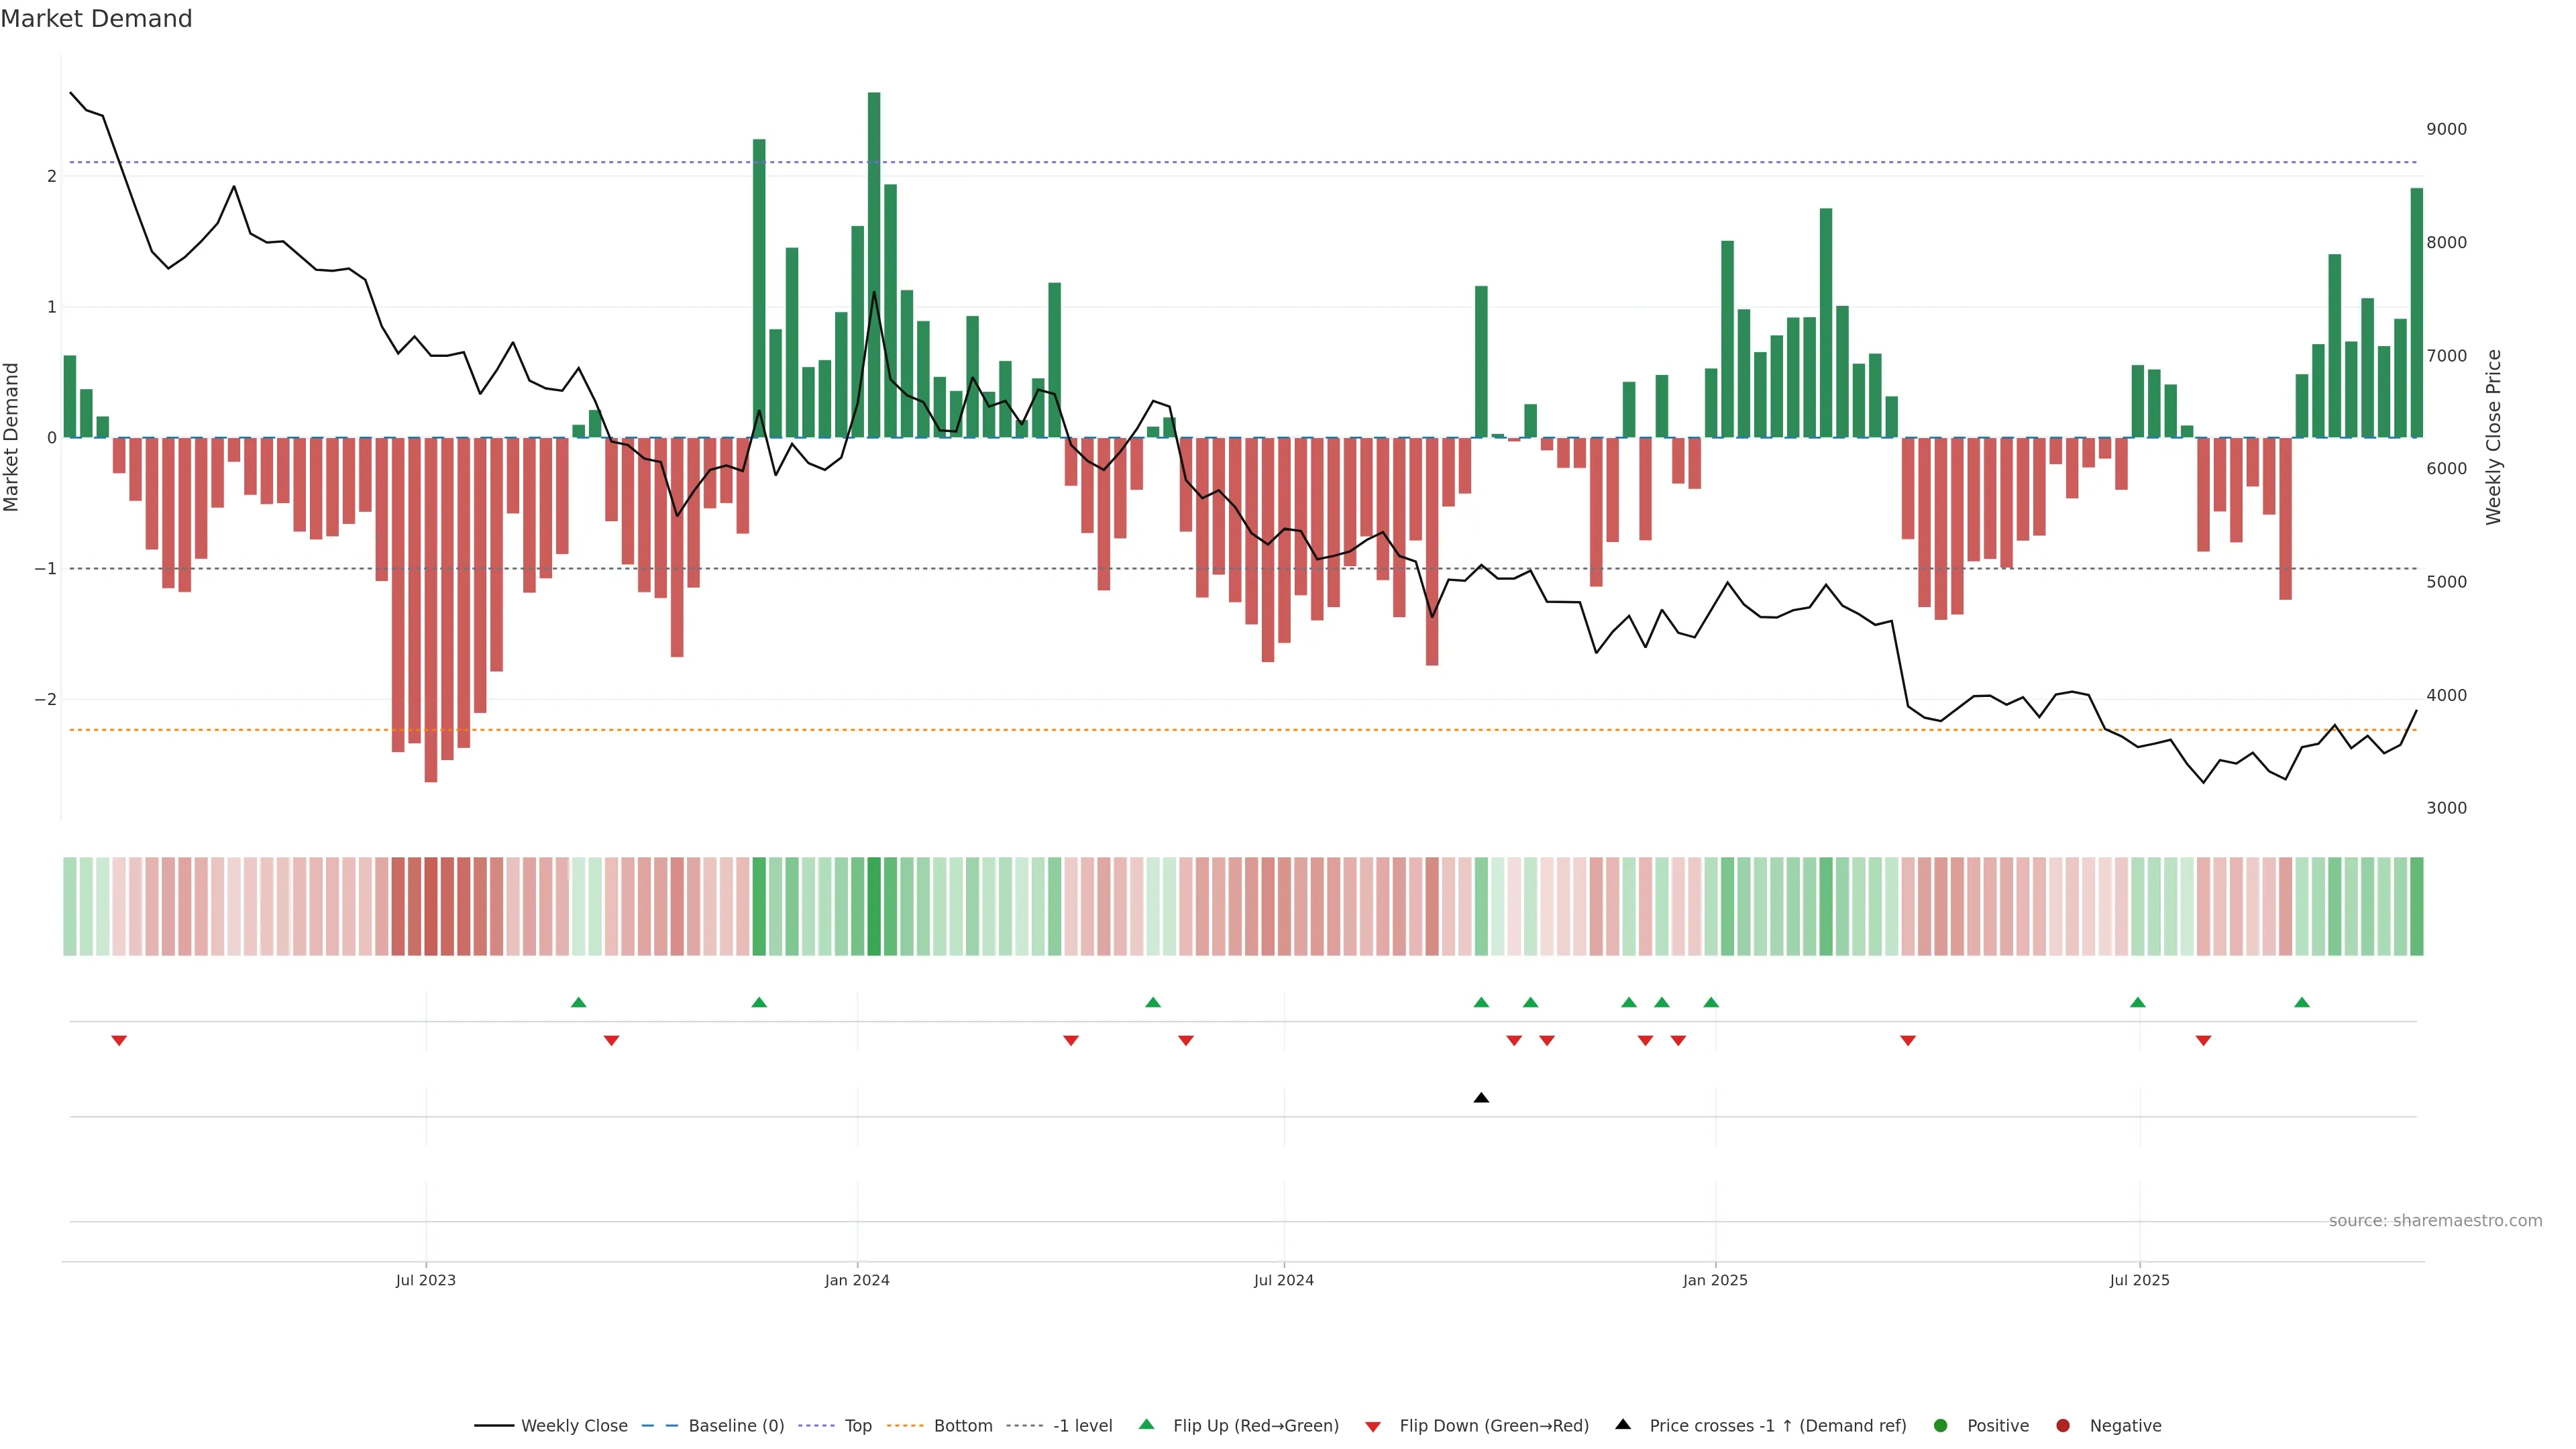Click the green Positive legend dot

click(x=1941, y=1425)
